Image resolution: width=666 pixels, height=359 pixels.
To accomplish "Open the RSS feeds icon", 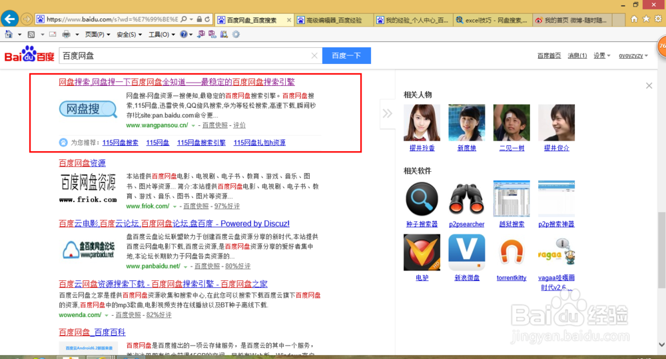I will tap(31, 35).
